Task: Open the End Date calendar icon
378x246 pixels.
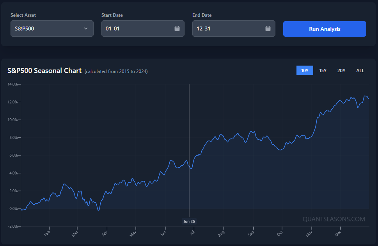Action: [x=268, y=29]
